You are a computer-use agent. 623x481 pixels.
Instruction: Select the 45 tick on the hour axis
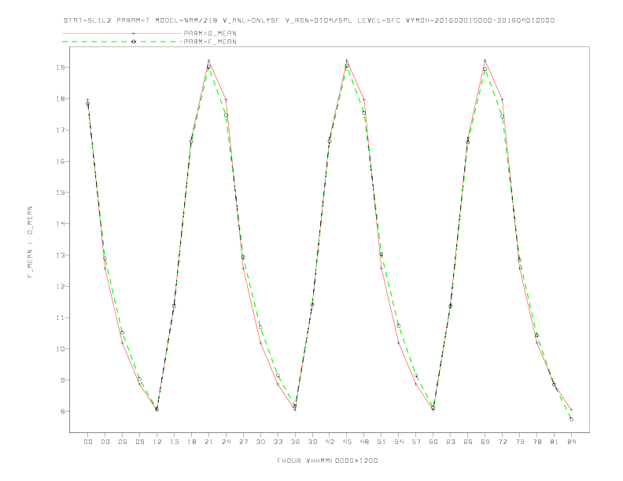[x=347, y=442]
